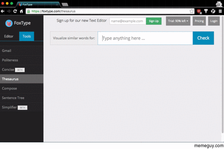Open the Concise beta tool
This screenshot has height=149, width=224.
(22, 70)
